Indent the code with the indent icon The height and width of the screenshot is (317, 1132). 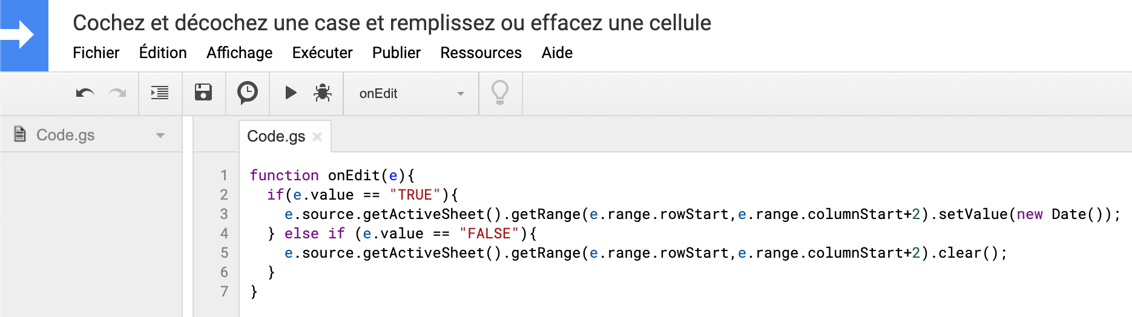160,93
